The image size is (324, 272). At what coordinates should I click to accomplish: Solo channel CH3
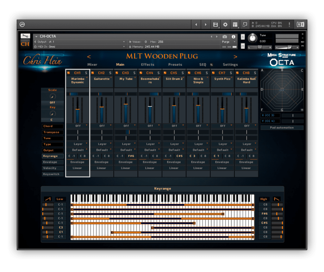(x=134, y=73)
